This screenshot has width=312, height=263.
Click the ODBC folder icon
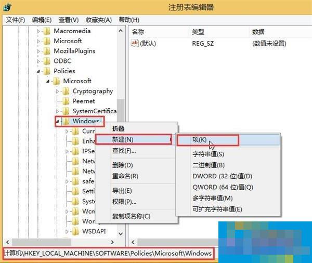[47, 61]
